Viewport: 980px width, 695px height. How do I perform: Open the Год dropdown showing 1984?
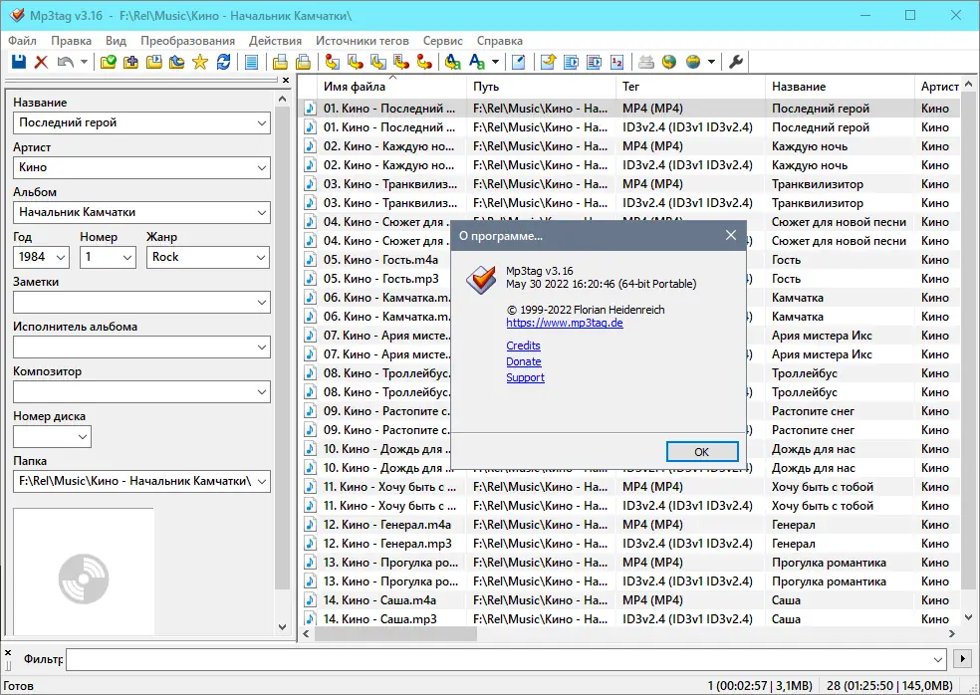pyautogui.click(x=61, y=258)
